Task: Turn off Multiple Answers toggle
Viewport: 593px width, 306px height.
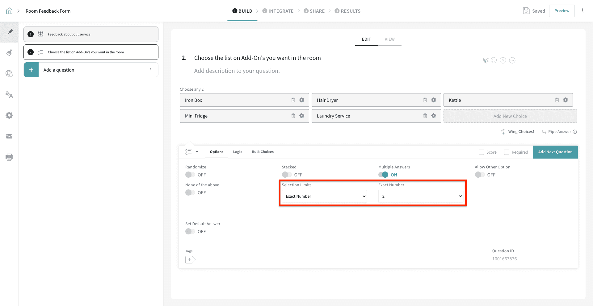Action: (x=383, y=175)
